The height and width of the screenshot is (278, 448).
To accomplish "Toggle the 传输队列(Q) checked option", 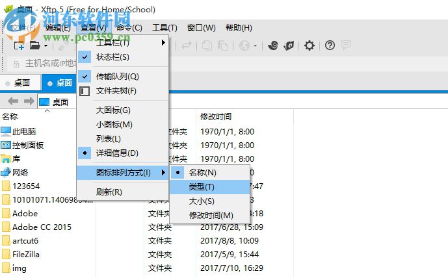I will pos(123,77).
